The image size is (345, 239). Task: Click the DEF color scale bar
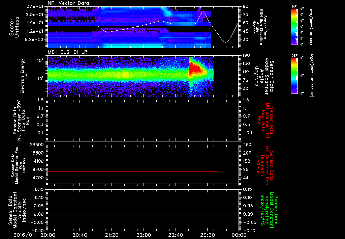[294, 76]
